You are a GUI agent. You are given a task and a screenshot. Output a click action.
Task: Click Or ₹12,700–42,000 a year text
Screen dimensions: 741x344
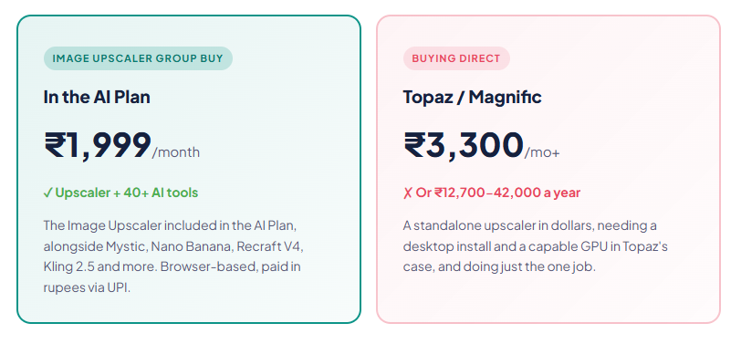point(498,193)
